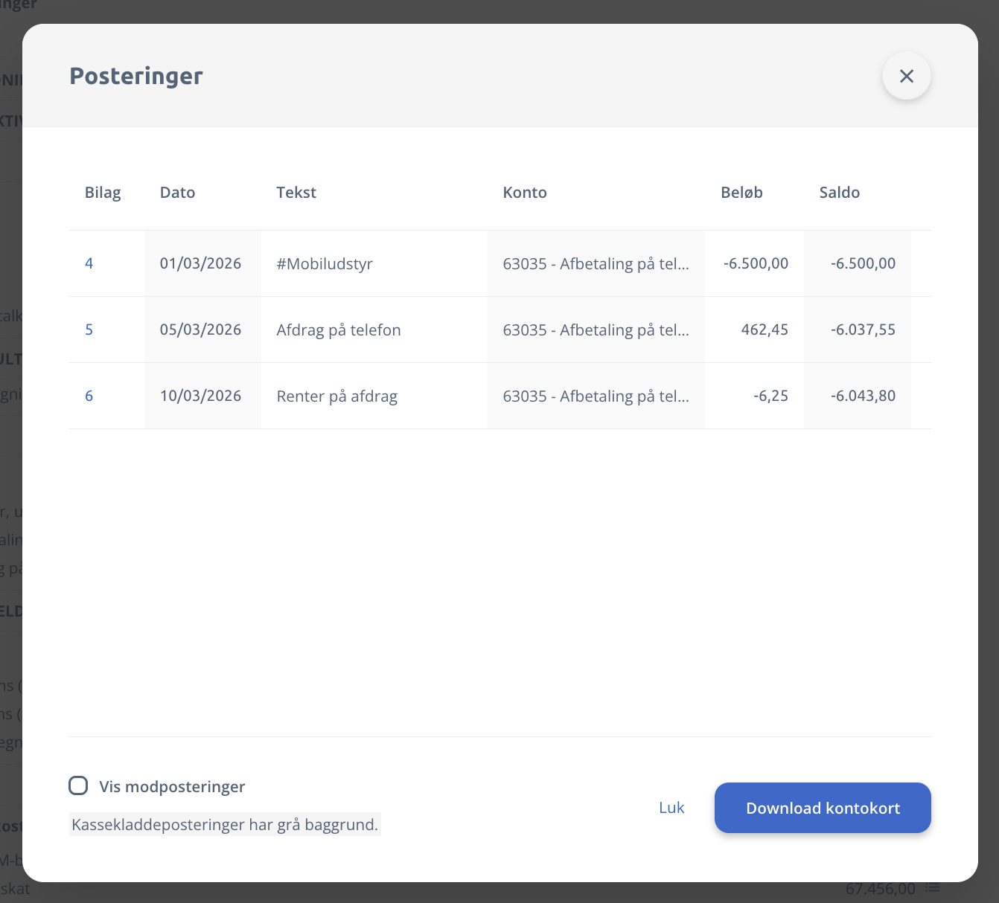Click the -6.037,55 saldo value
This screenshot has height=903, width=999.
tap(863, 330)
